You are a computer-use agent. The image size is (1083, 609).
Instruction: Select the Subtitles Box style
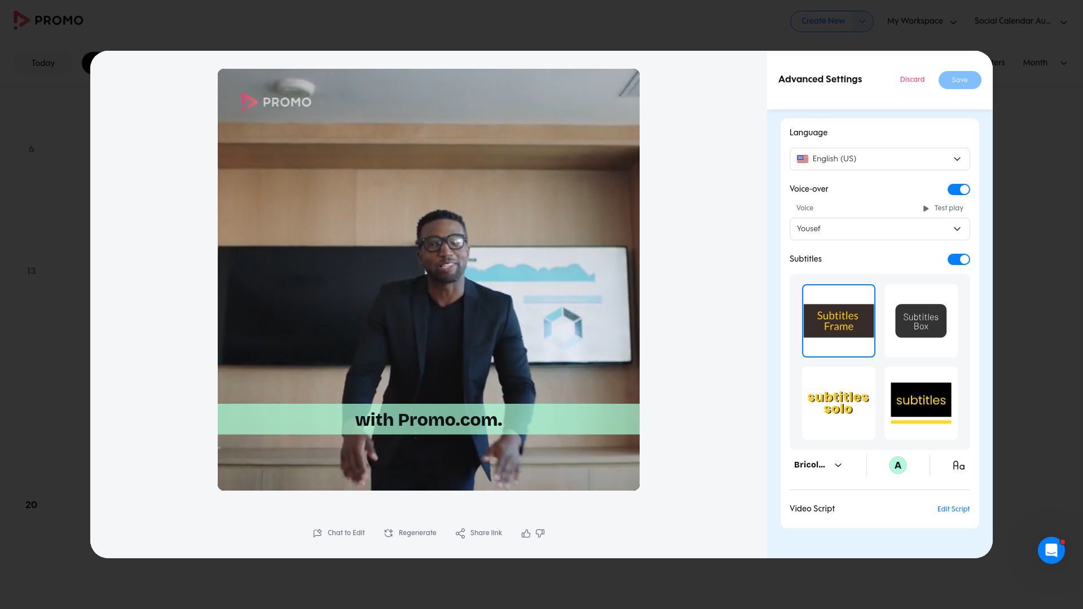pyautogui.click(x=921, y=321)
